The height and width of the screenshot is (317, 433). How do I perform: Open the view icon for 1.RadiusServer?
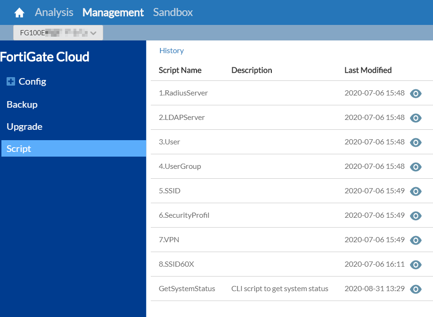point(416,93)
